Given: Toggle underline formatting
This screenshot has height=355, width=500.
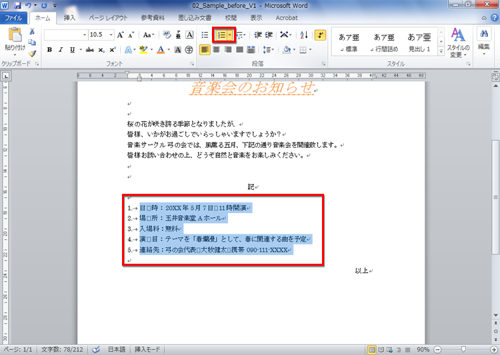Looking at the screenshot, I should [x=73, y=50].
